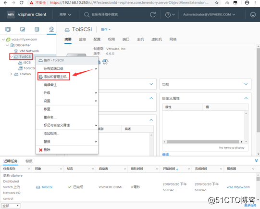Switch to the 监控 tab
Screen dimensions: 260x209
(82, 39)
